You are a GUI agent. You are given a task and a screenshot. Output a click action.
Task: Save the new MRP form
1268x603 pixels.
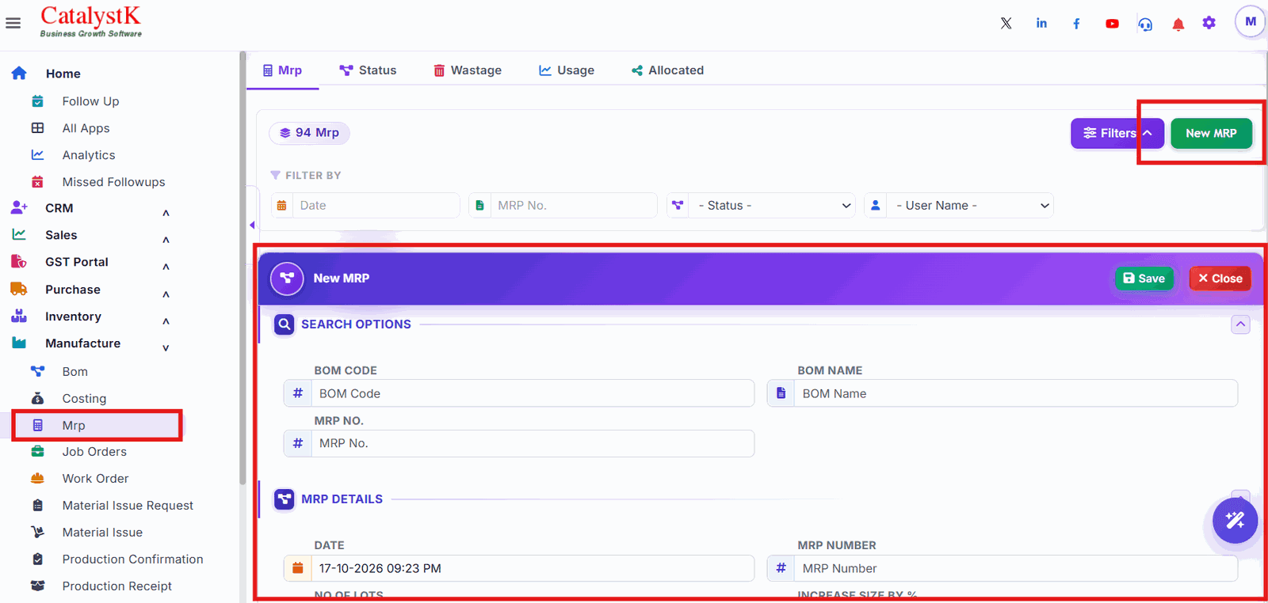tap(1144, 279)
